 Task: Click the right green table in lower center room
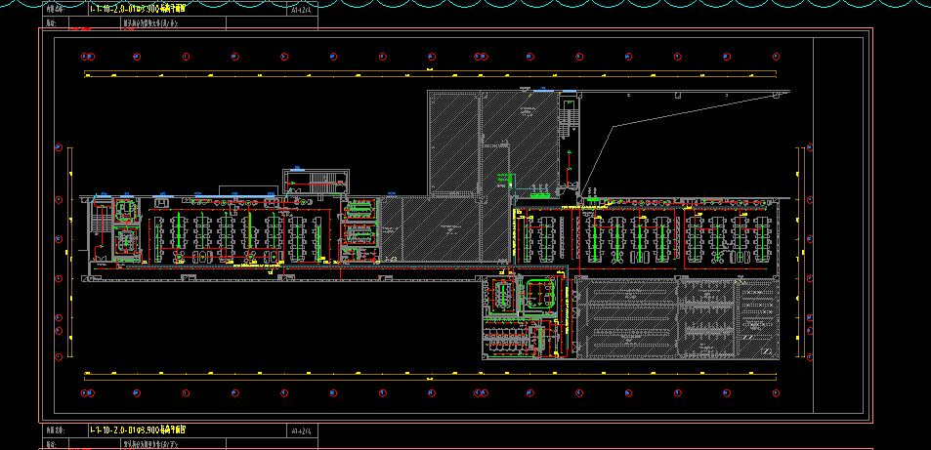(538, 293)
